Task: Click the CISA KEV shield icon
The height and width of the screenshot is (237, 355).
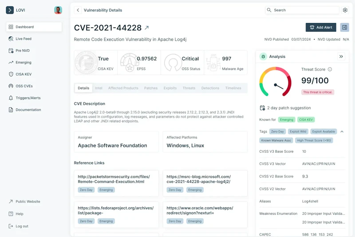Action: pos(11,74)
